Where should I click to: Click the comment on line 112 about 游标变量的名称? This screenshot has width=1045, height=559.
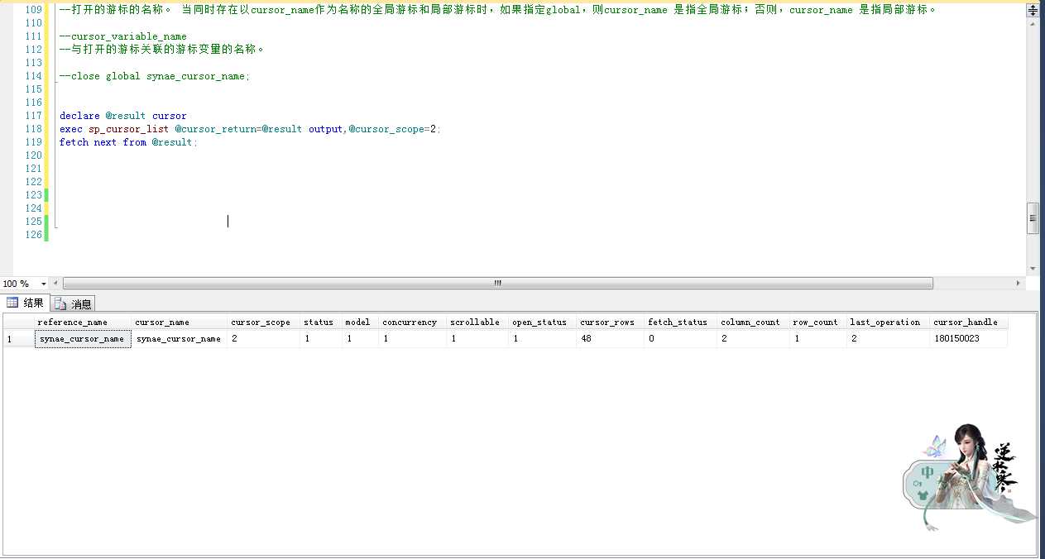click(162, 50)
